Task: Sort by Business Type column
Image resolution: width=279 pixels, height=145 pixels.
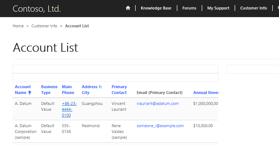Action: (49, 90)
